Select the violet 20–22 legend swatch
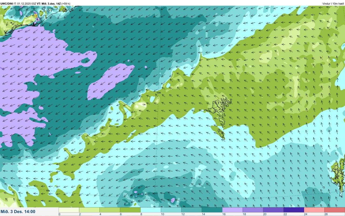The height and width of the screenshot is (216, 345). click(x=273, y=210)
